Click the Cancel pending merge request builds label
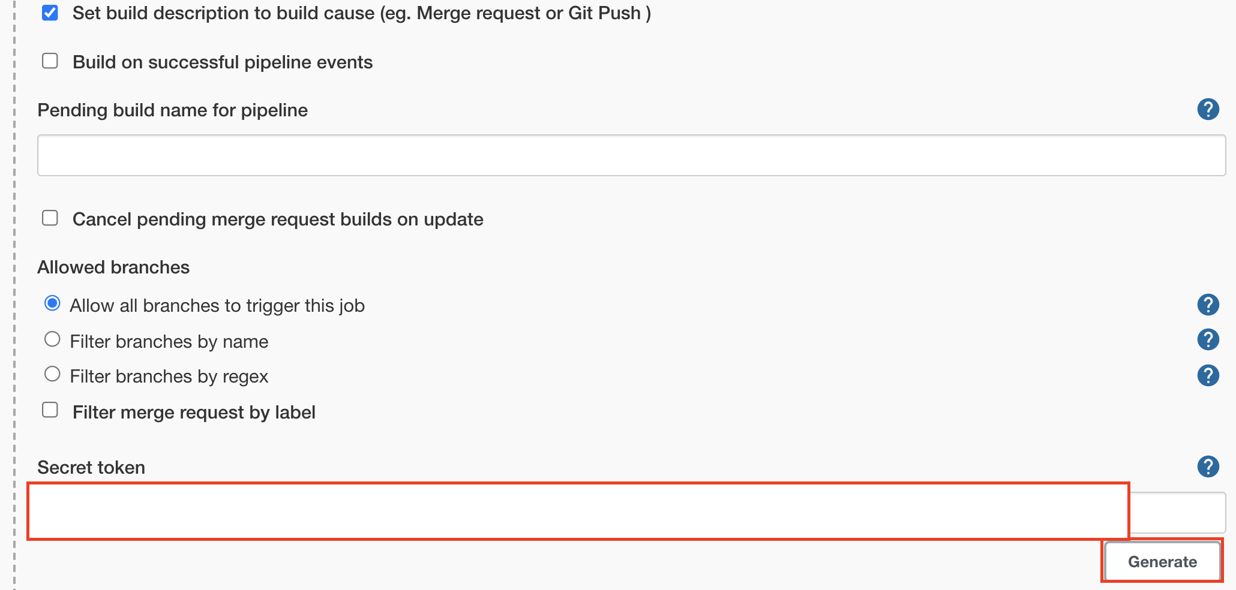Viewport: 1236px width, 590px height. 278,219
